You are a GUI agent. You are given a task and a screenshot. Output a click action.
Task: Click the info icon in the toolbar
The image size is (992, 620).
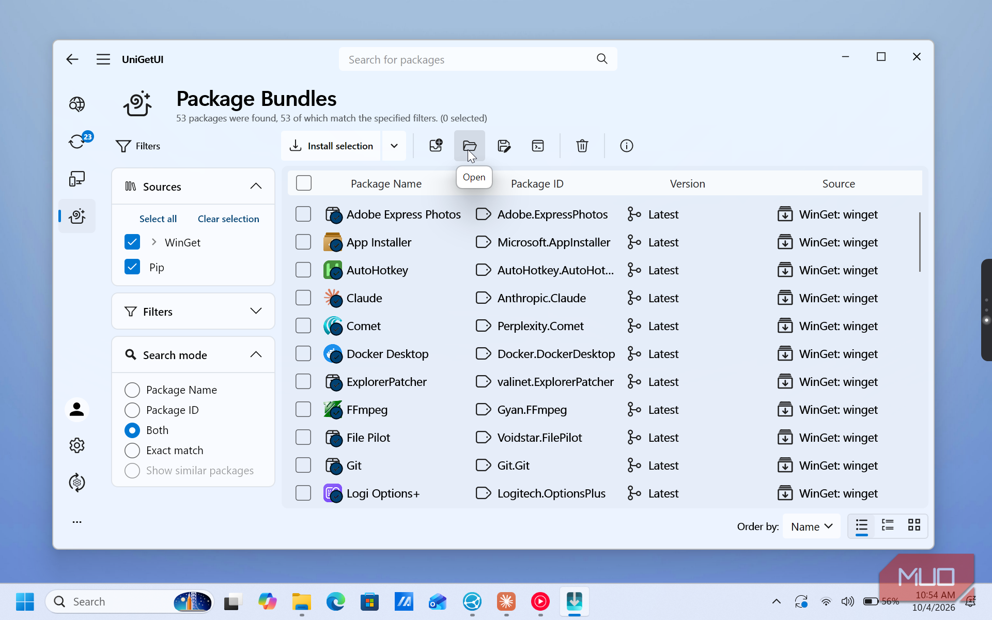tap(626, 146)
